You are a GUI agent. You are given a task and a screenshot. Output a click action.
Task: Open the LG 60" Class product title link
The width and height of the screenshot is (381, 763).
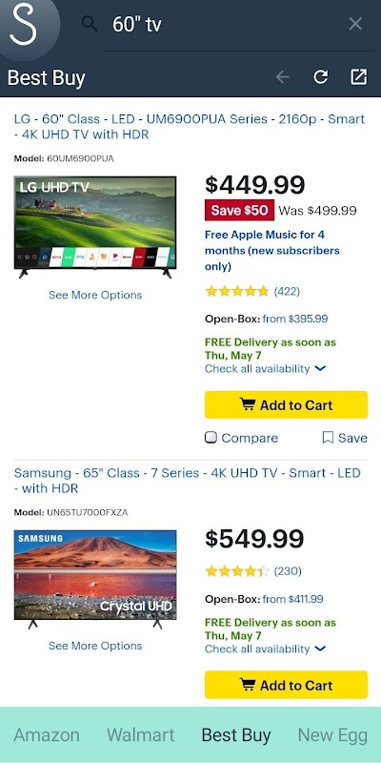(x=190, y=127)
